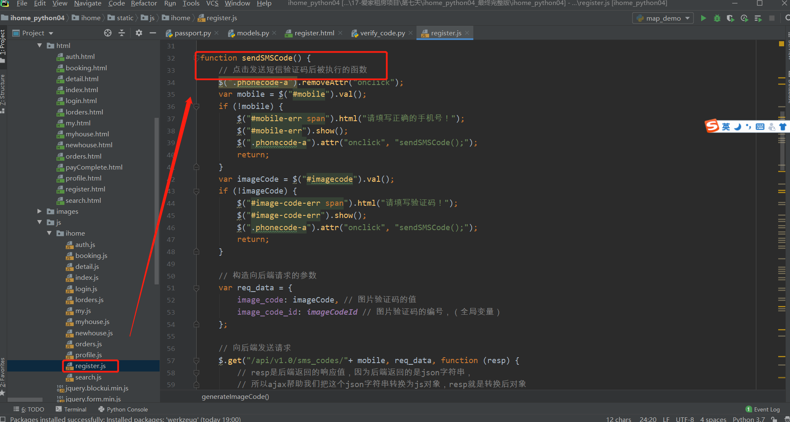Screen dimensions: 790x422
Task: Open the Event Log
Action: (x=763, y=409)
